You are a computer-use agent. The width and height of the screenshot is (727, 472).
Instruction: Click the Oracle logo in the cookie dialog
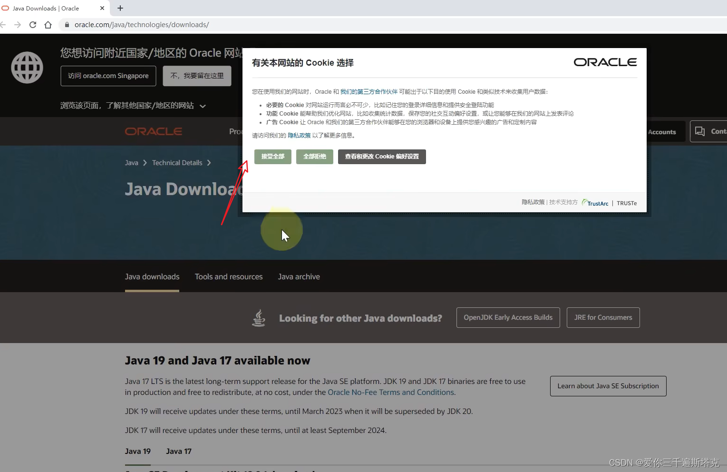[605, 62]
